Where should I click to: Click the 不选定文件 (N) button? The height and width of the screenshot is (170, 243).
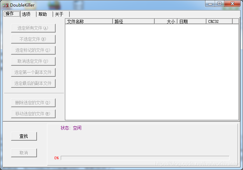point(33,39)
